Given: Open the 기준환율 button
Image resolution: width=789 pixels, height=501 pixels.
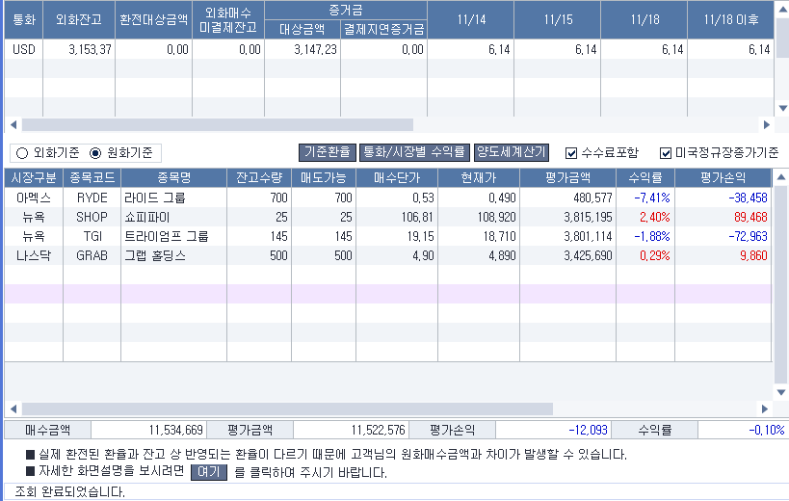Looking at the screenshot, I should [327, 152].
